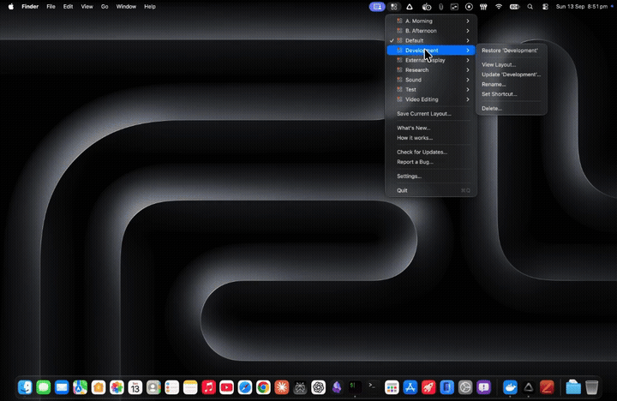617x401 pixels.
Task: Open the Finder menu bar item
Action: pos(30,7)
